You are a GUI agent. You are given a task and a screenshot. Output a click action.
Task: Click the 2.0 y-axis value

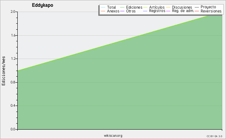pyautogui.click(x=13, y=12)
